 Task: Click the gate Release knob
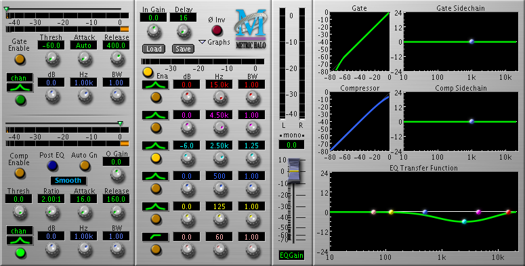coord(117,59)
